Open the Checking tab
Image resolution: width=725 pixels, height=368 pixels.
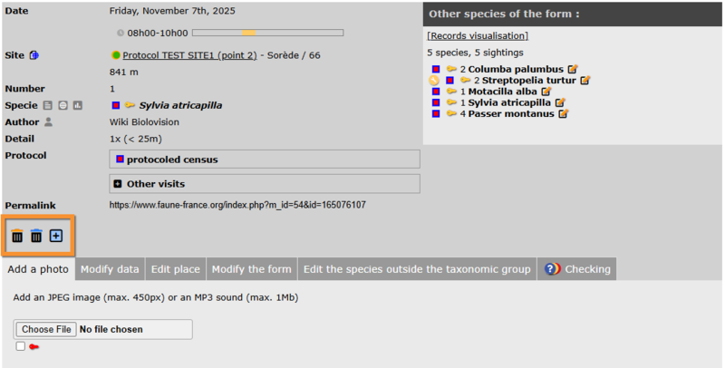[x=577, y=269]
